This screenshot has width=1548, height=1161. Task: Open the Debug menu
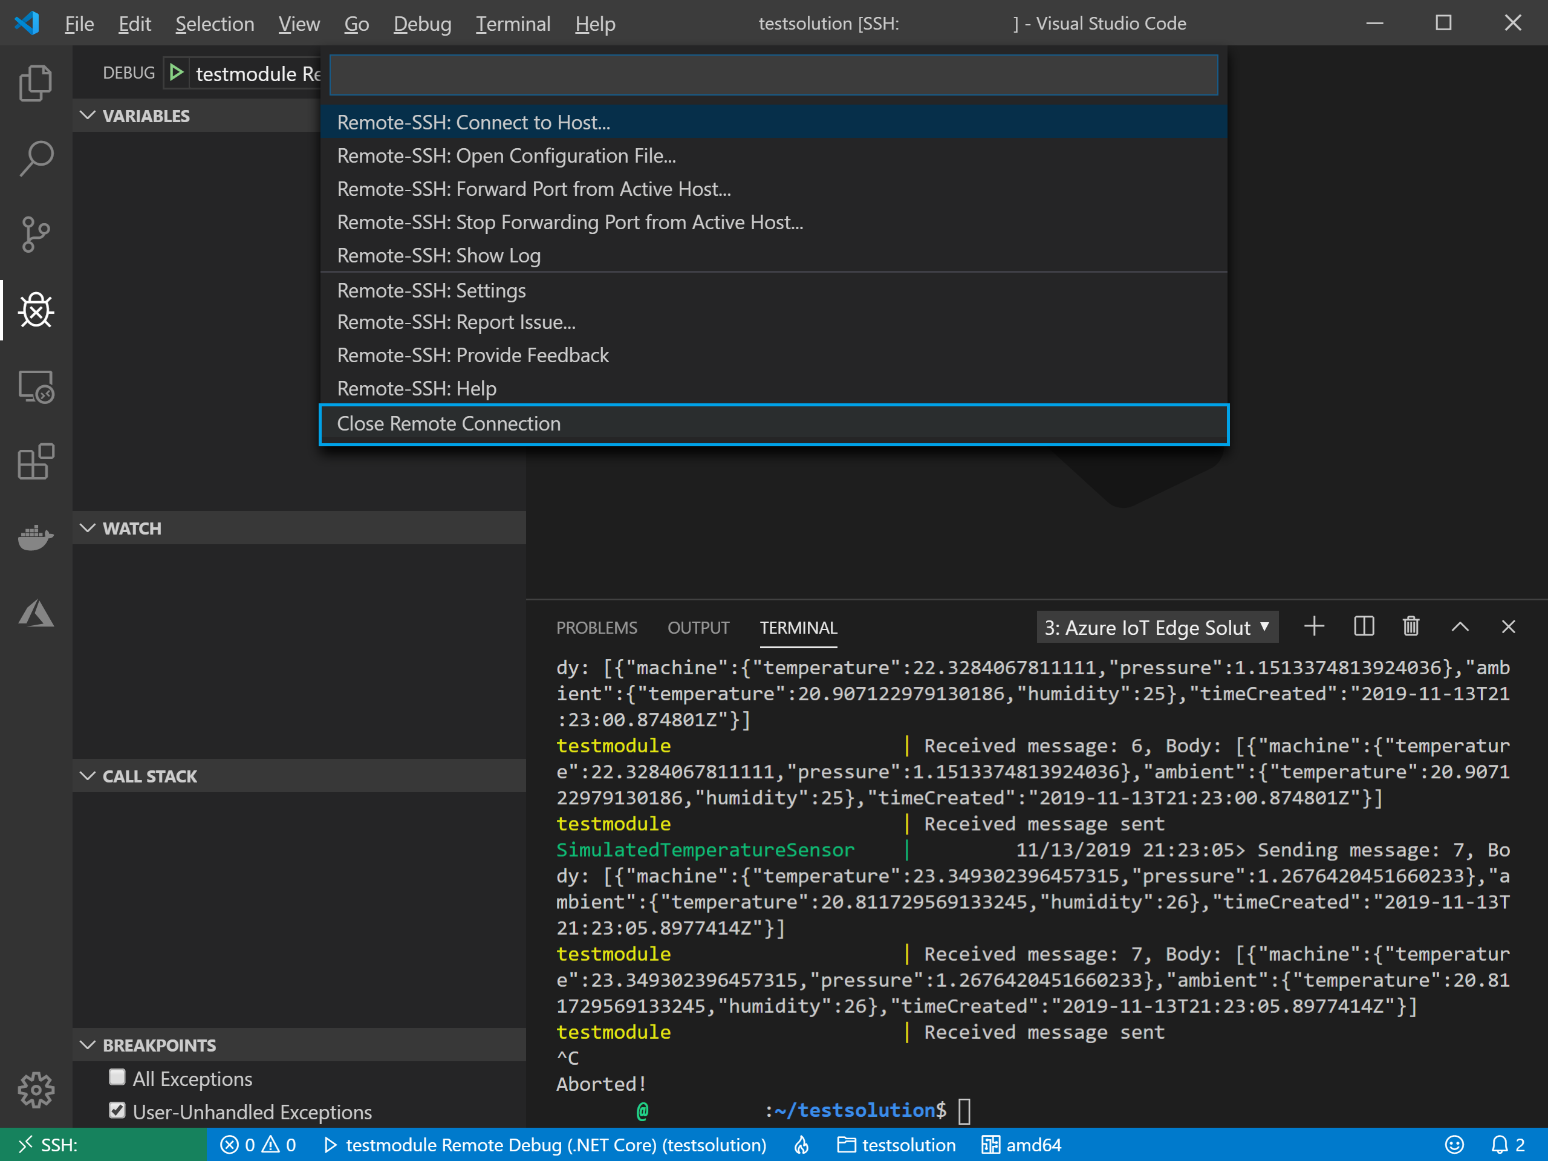coord(422,24)
